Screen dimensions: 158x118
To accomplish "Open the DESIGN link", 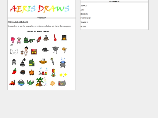I will (x=84, y=14).
